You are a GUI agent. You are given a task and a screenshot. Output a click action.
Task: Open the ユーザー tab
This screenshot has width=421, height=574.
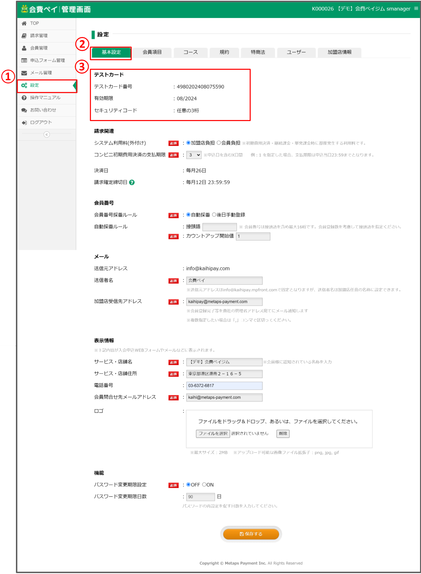point(296,52)
